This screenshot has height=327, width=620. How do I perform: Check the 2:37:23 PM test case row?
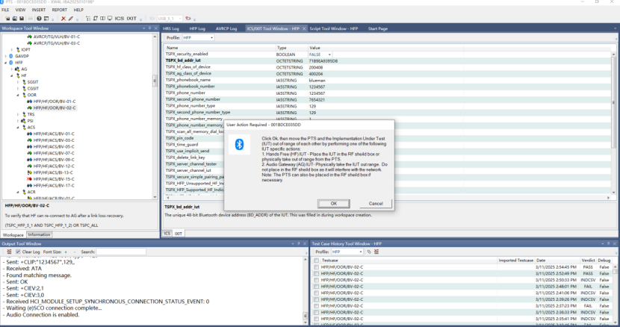click(x=316, y=305)
